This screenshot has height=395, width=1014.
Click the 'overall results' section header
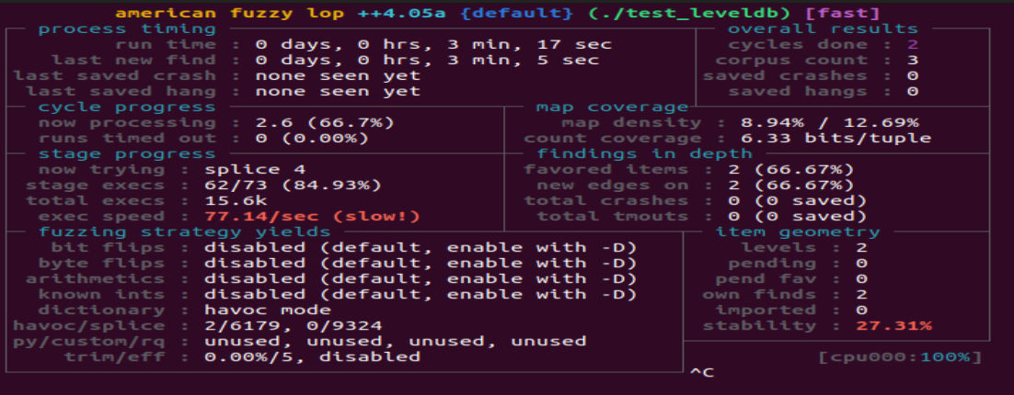[824, 28]
